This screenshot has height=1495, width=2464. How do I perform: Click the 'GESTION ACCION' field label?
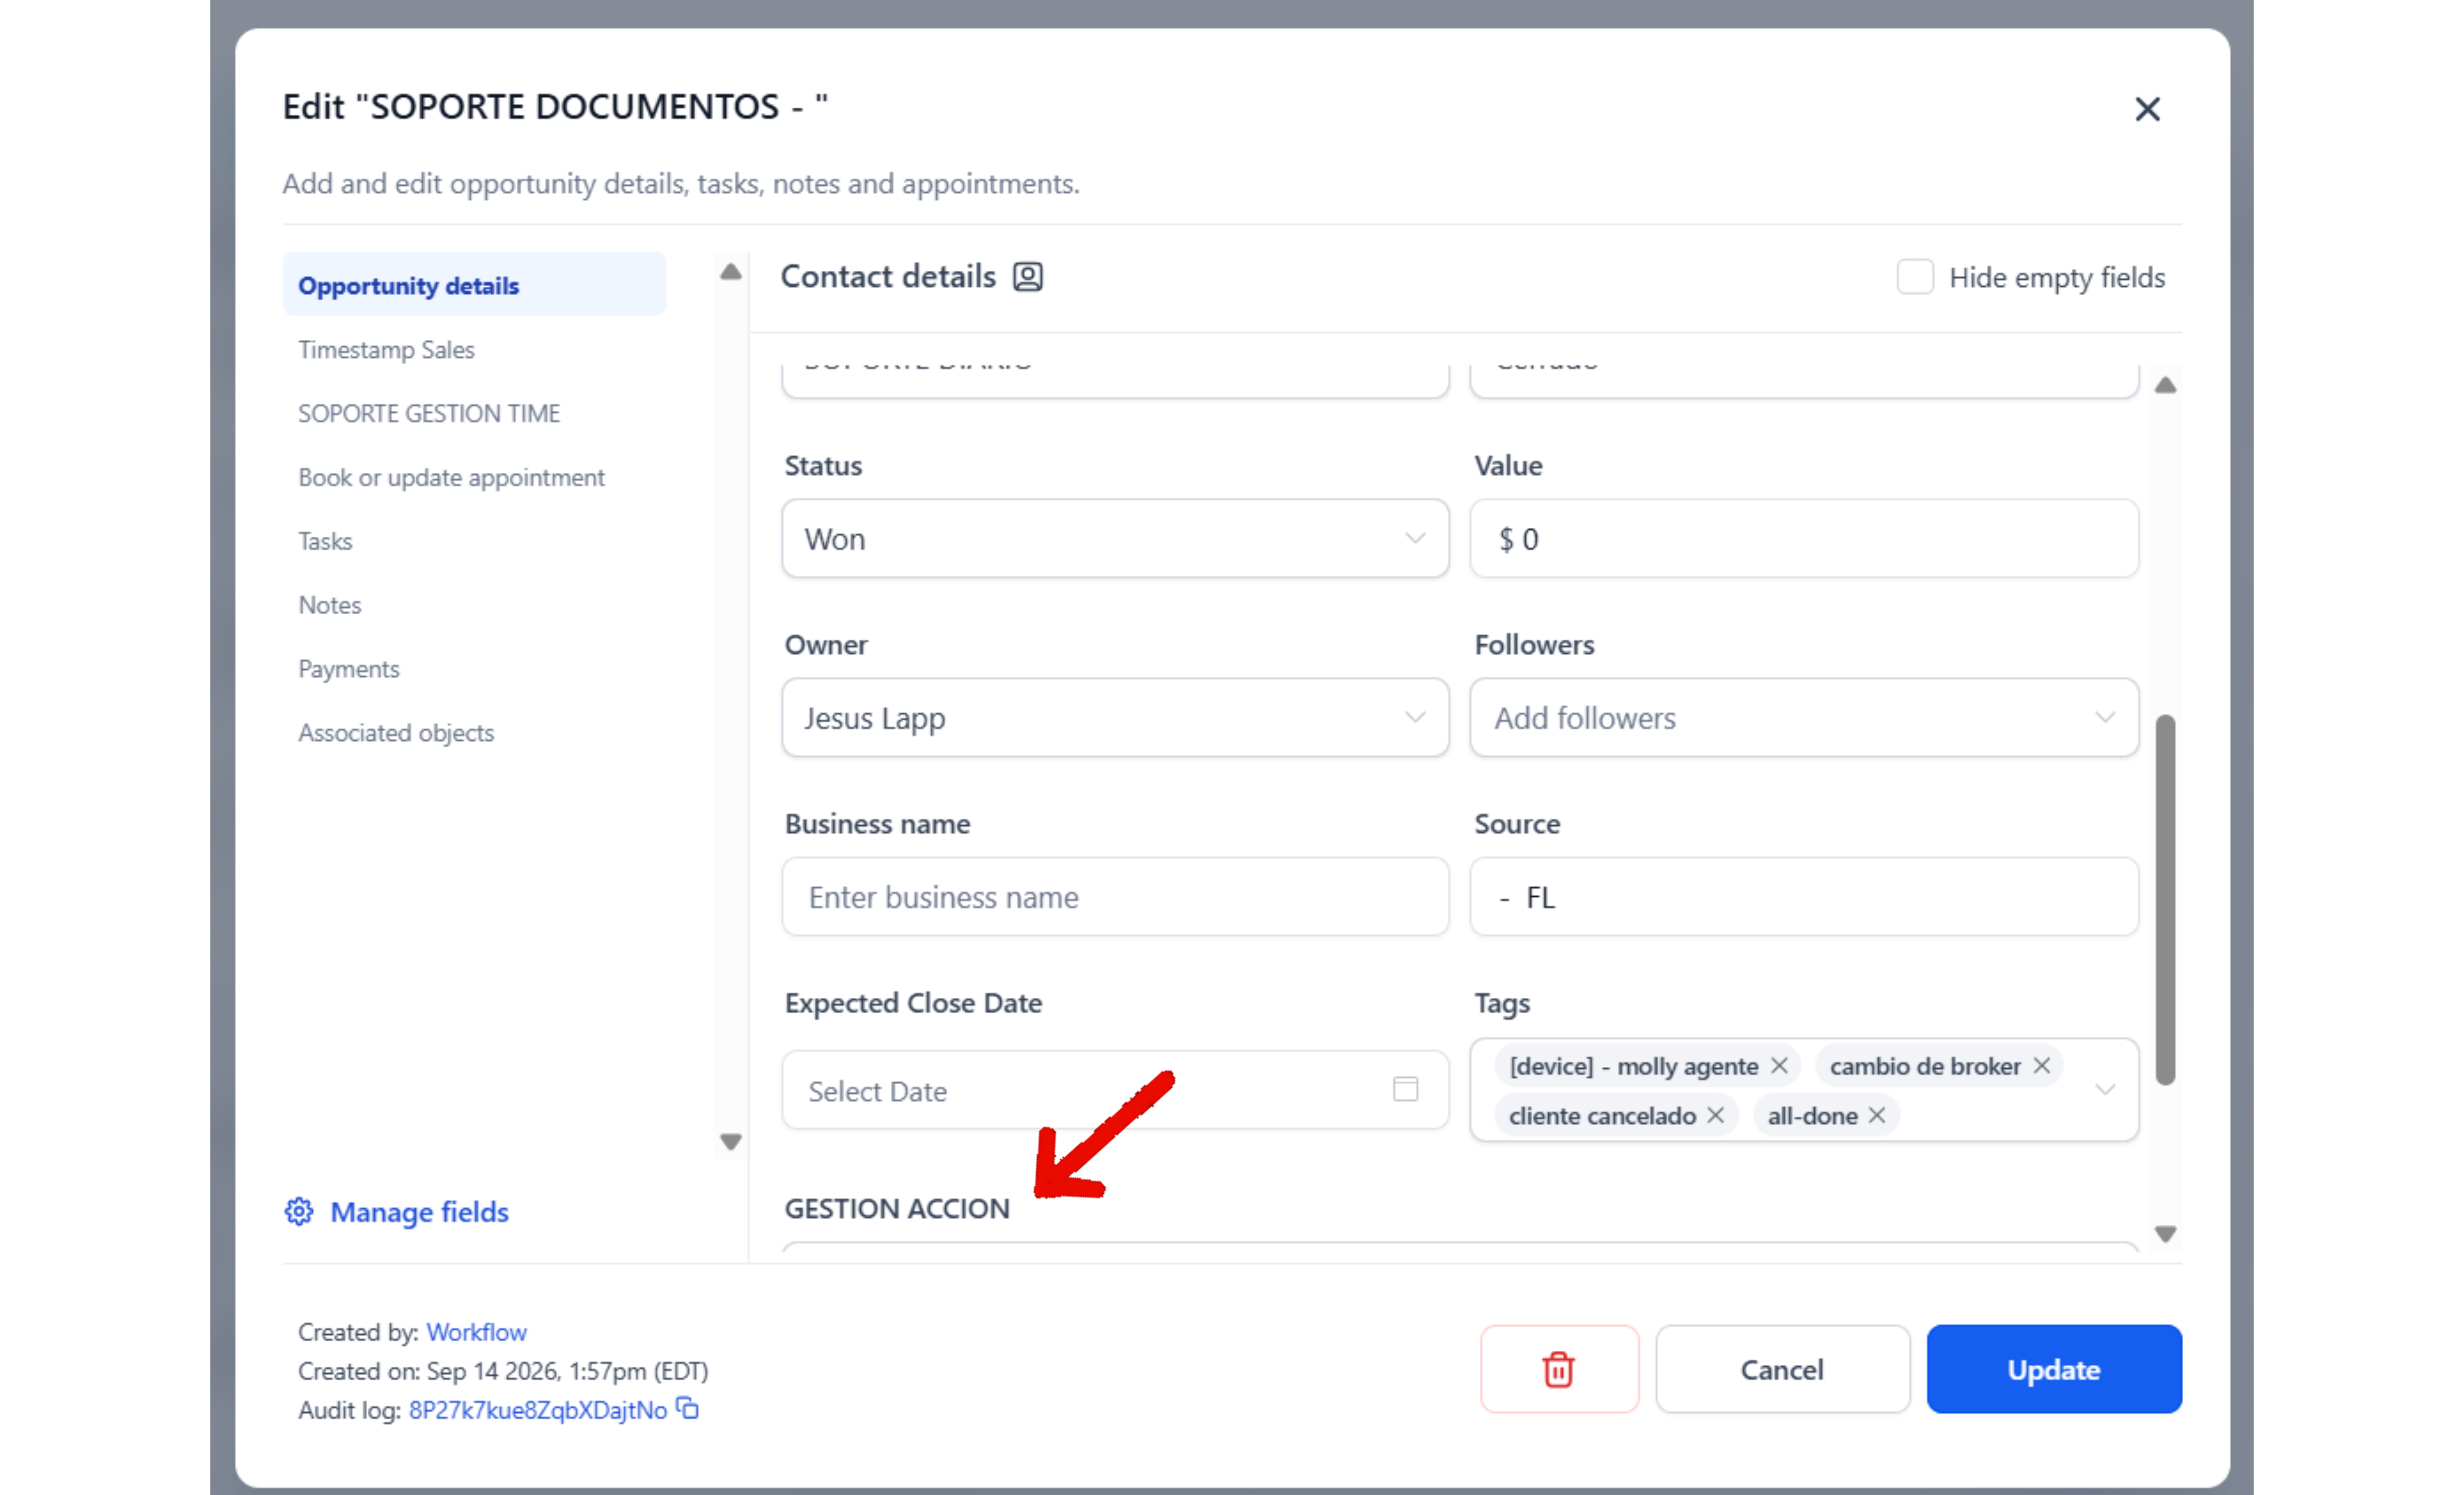coord(897,1209)
